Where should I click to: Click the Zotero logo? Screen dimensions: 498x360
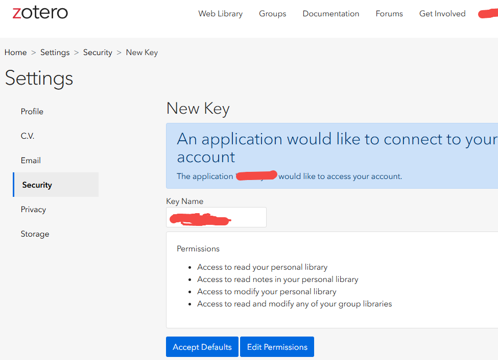40,12
